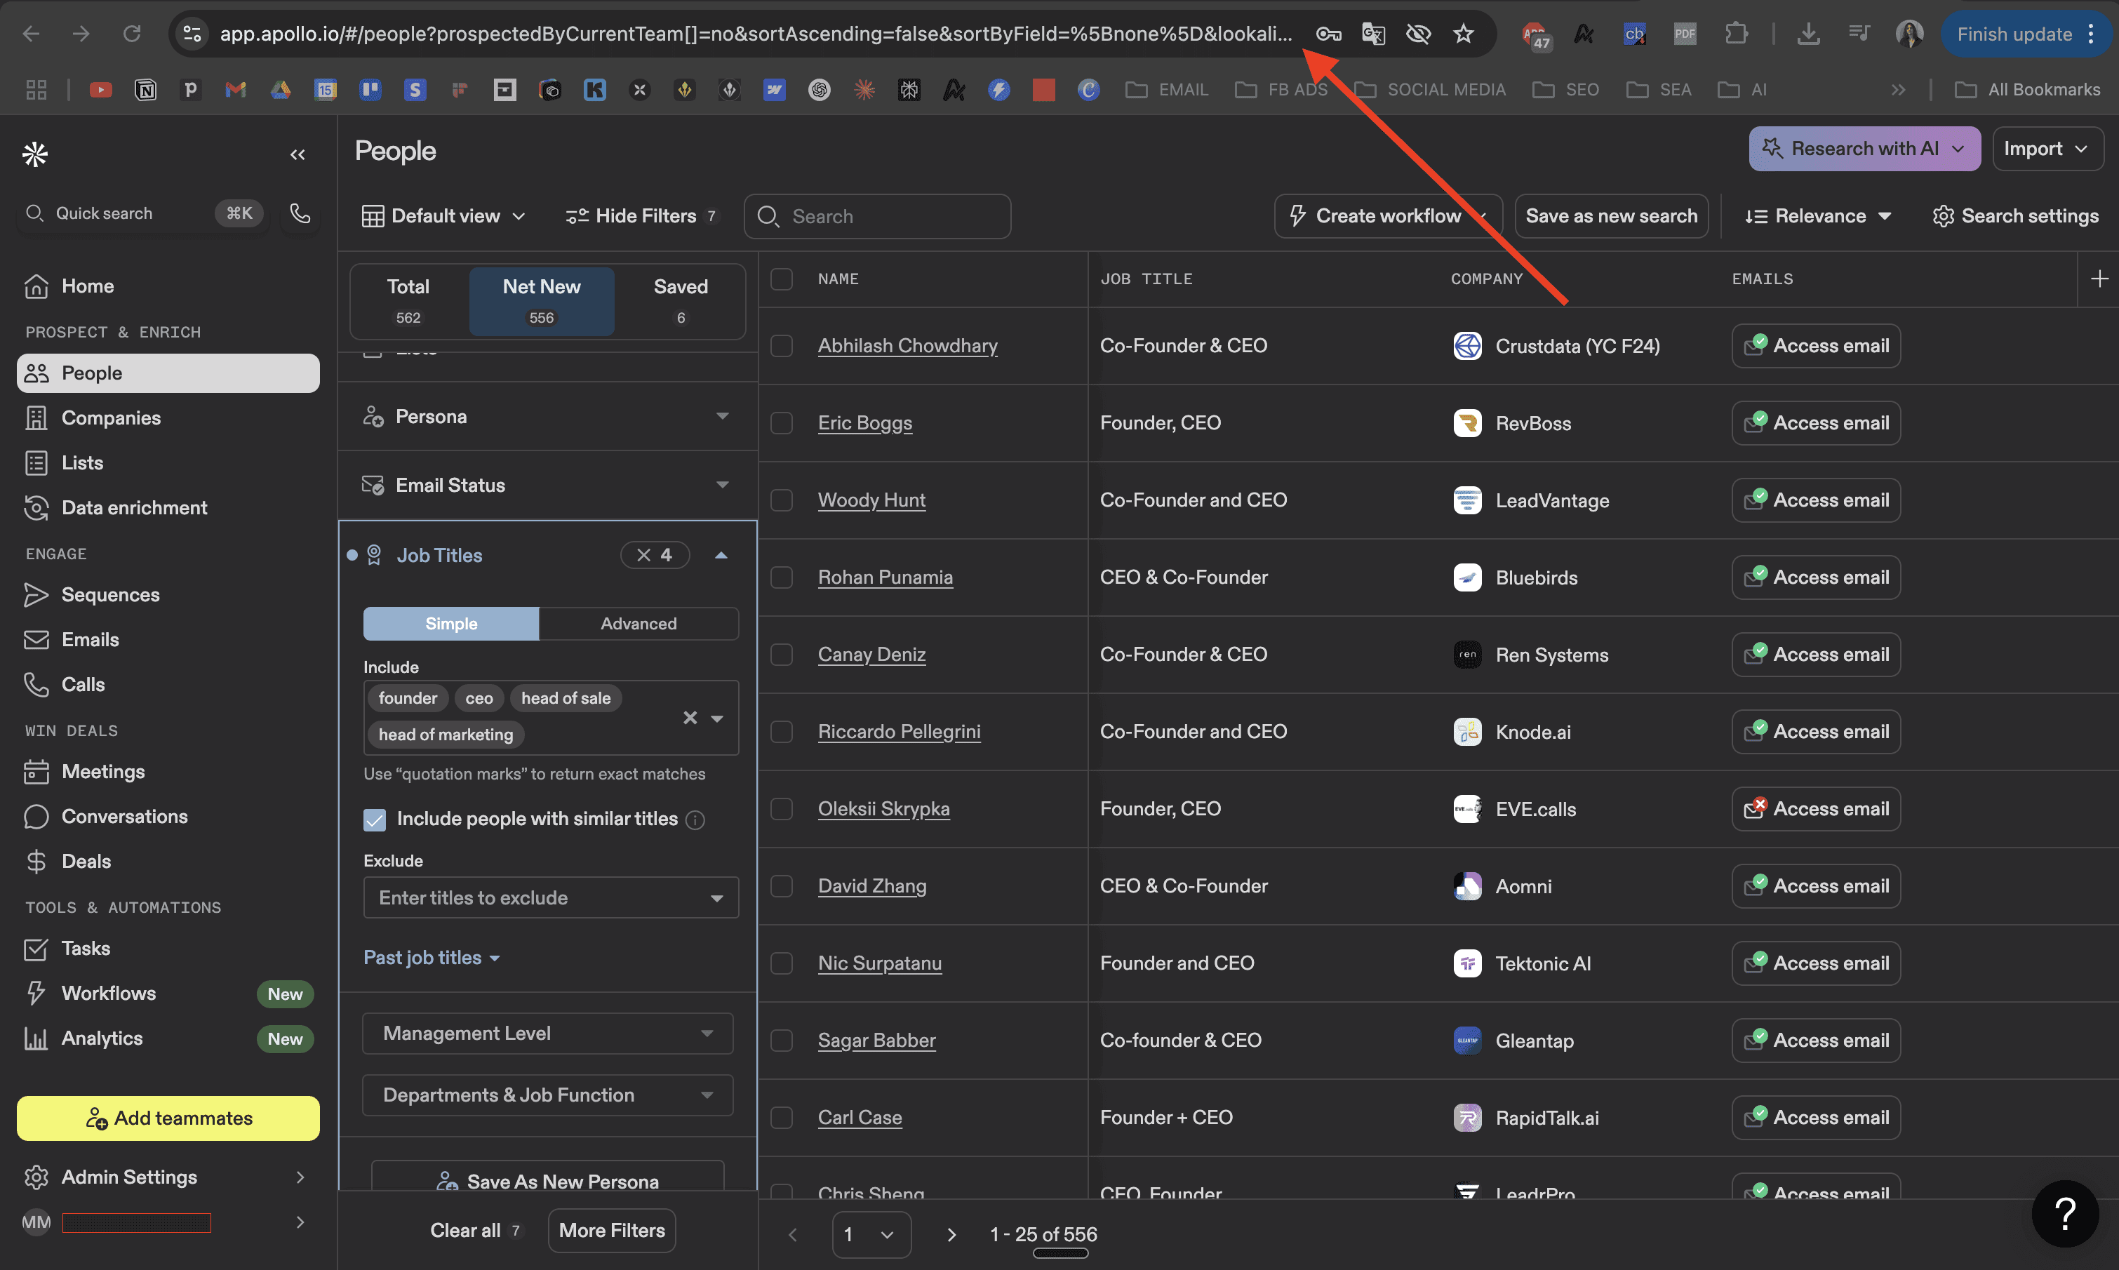Screen dimensions: 2119x1270
Task: Open Data enrichment in sidebar
Action: pos(134,507)
